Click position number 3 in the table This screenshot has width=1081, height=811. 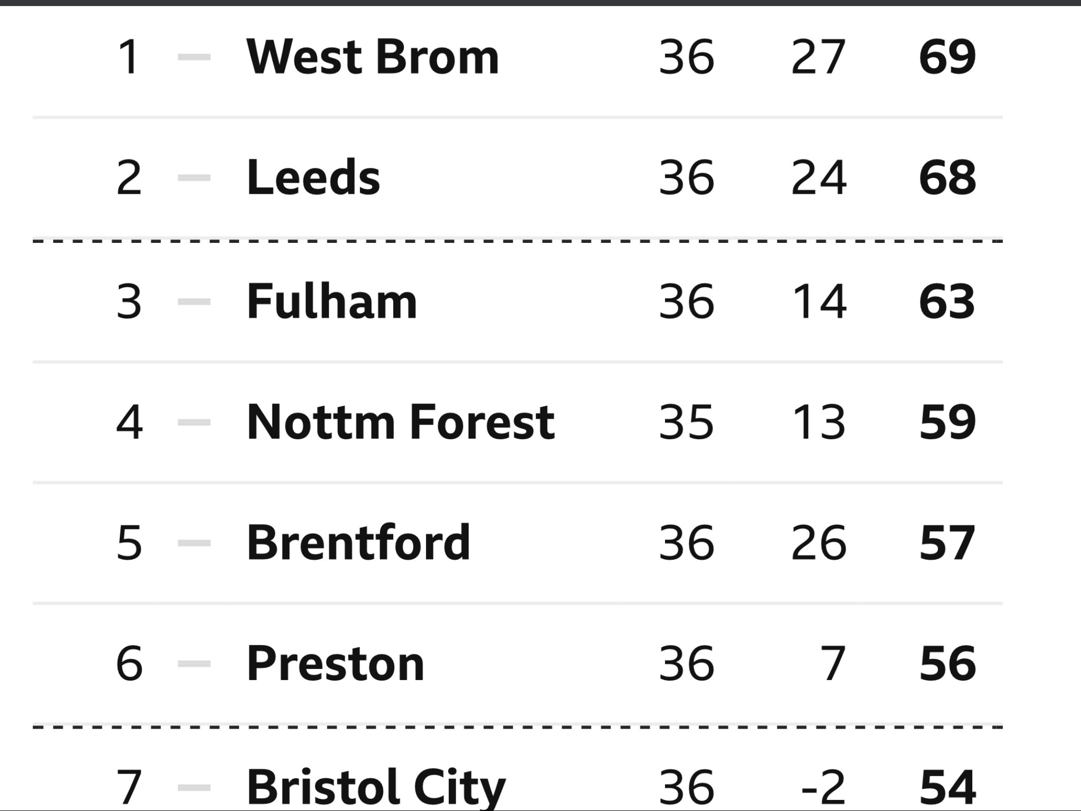[129, 301]
